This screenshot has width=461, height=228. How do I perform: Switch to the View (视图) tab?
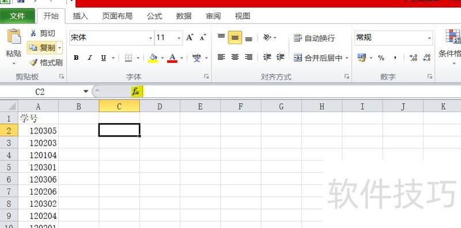[243, 16]
